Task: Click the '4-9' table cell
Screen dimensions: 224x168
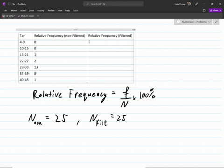Action: point(26,42)
